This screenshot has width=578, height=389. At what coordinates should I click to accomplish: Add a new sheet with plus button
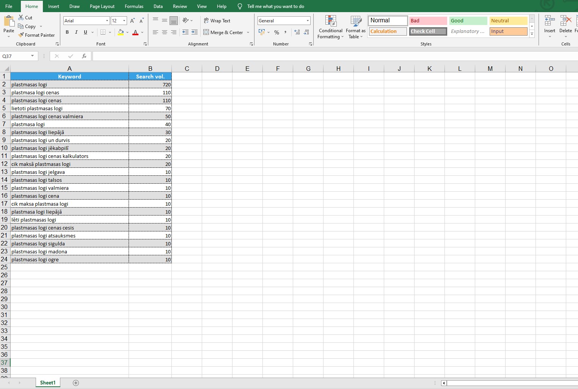pos(76,383)
